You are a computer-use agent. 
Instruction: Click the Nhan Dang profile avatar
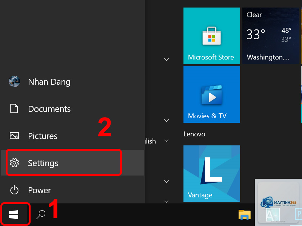tap(14, 81)
